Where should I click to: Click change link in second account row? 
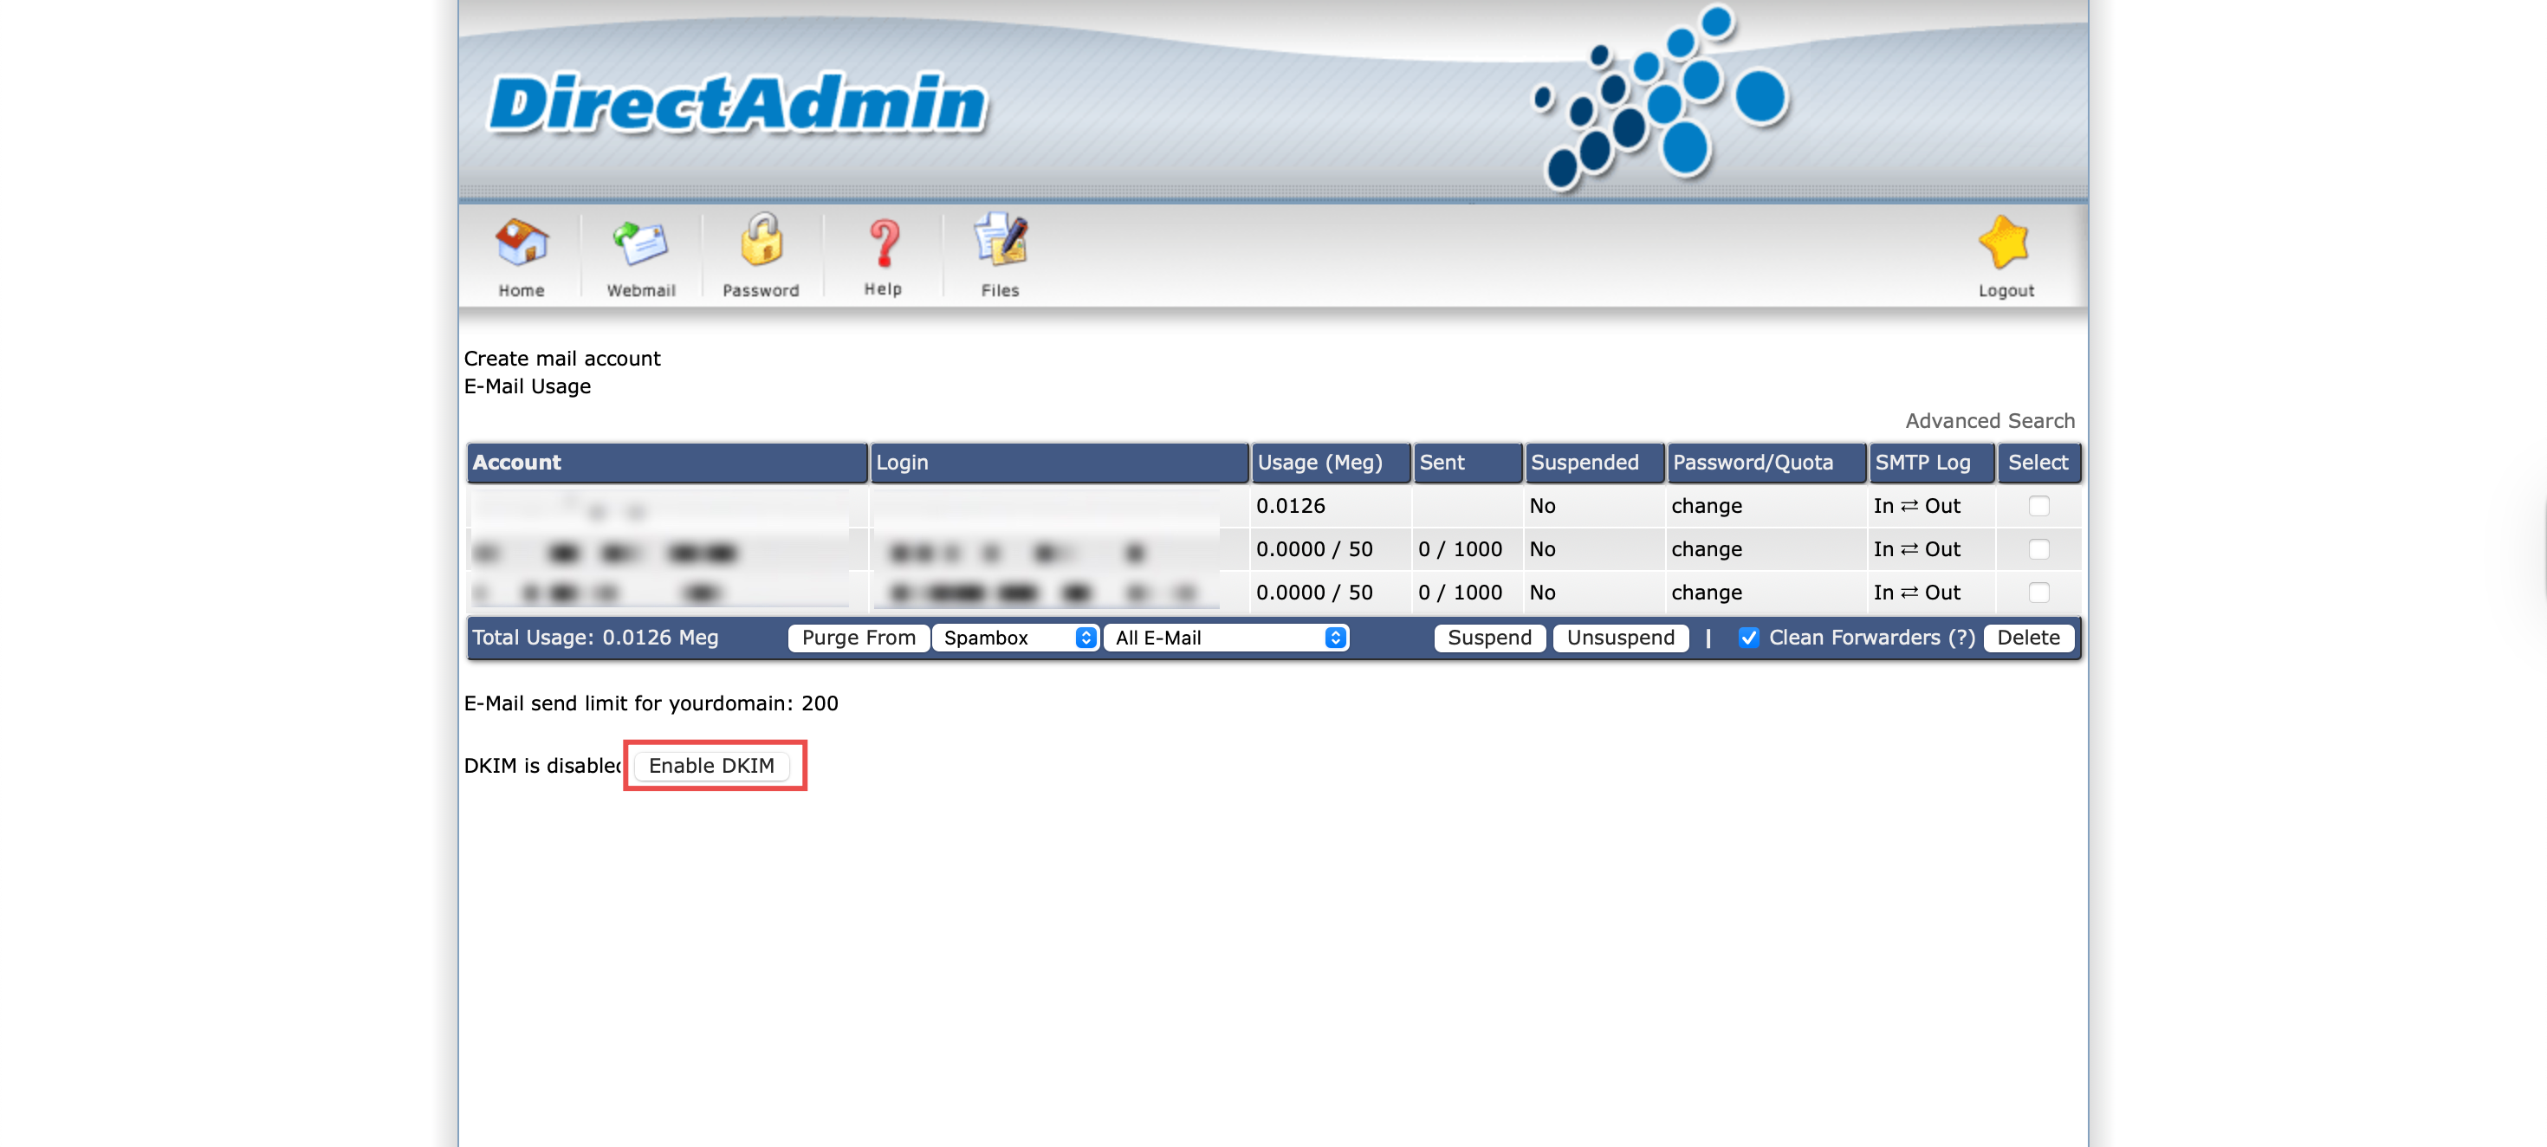point(1706,548)
